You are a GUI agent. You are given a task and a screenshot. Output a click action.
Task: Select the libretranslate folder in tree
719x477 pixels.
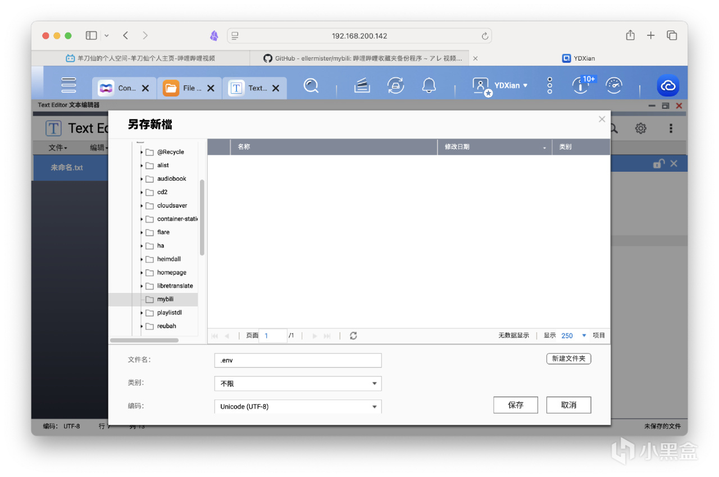click(175, 286)
